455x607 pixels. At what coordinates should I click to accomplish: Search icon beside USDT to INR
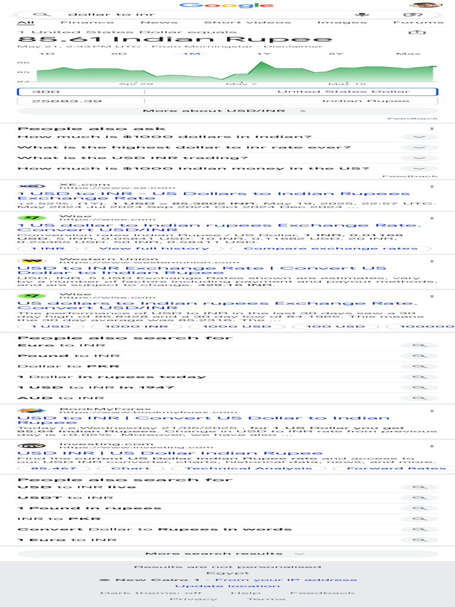click(419, 497)
